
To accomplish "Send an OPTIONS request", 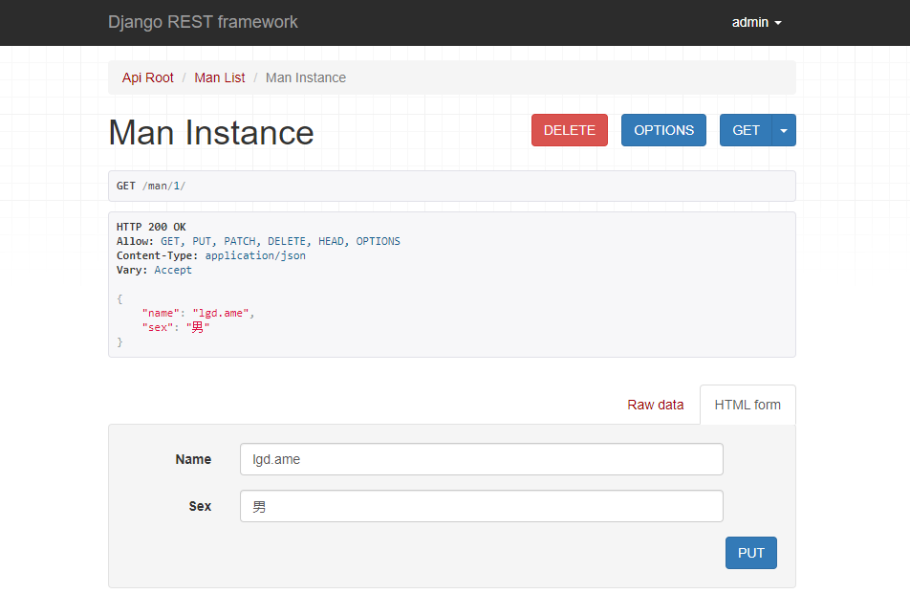I will tap(663, 129).
